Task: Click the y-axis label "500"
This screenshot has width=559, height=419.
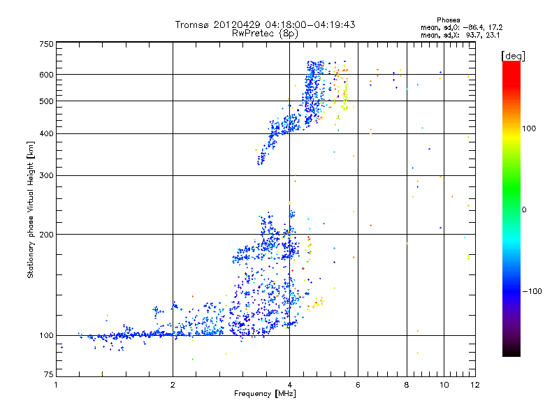Action: coord(47,101)
